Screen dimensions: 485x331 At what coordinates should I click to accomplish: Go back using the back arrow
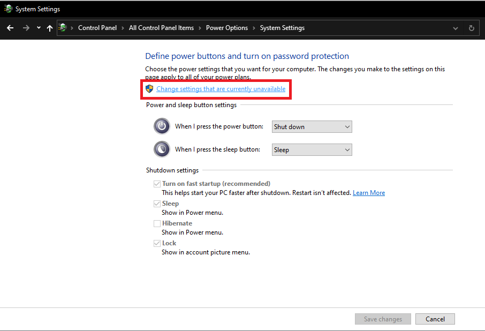coord(10,28)
